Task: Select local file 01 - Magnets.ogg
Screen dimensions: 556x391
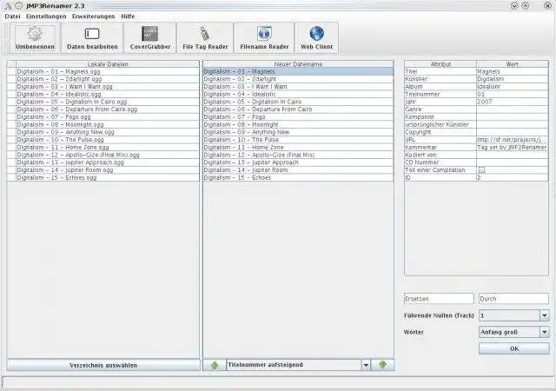Action: click(x=108, y=71)
